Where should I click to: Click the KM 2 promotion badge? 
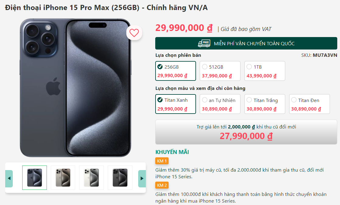(162, 185)
